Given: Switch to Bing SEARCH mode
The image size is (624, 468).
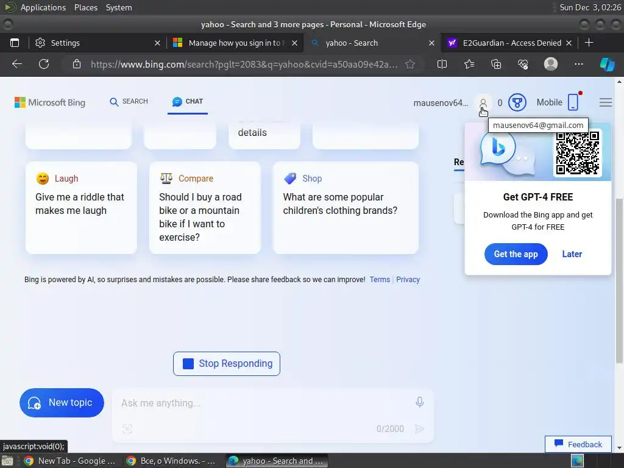Looking at the screenshot, I should coord(129,102).
